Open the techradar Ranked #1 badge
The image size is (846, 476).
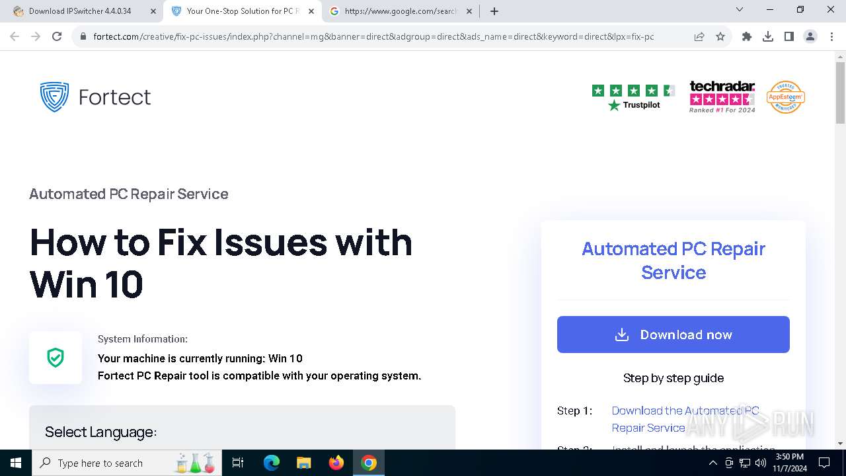click(x=722, y=97)
